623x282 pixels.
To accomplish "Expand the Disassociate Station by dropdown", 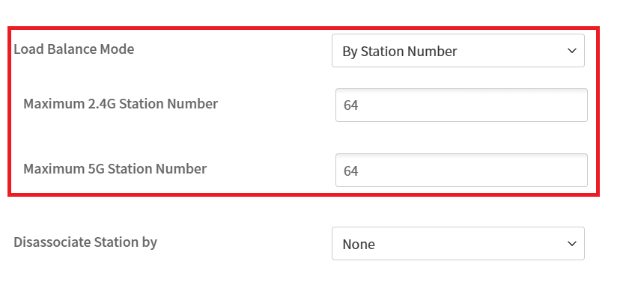I will click(x=458, y=243).
